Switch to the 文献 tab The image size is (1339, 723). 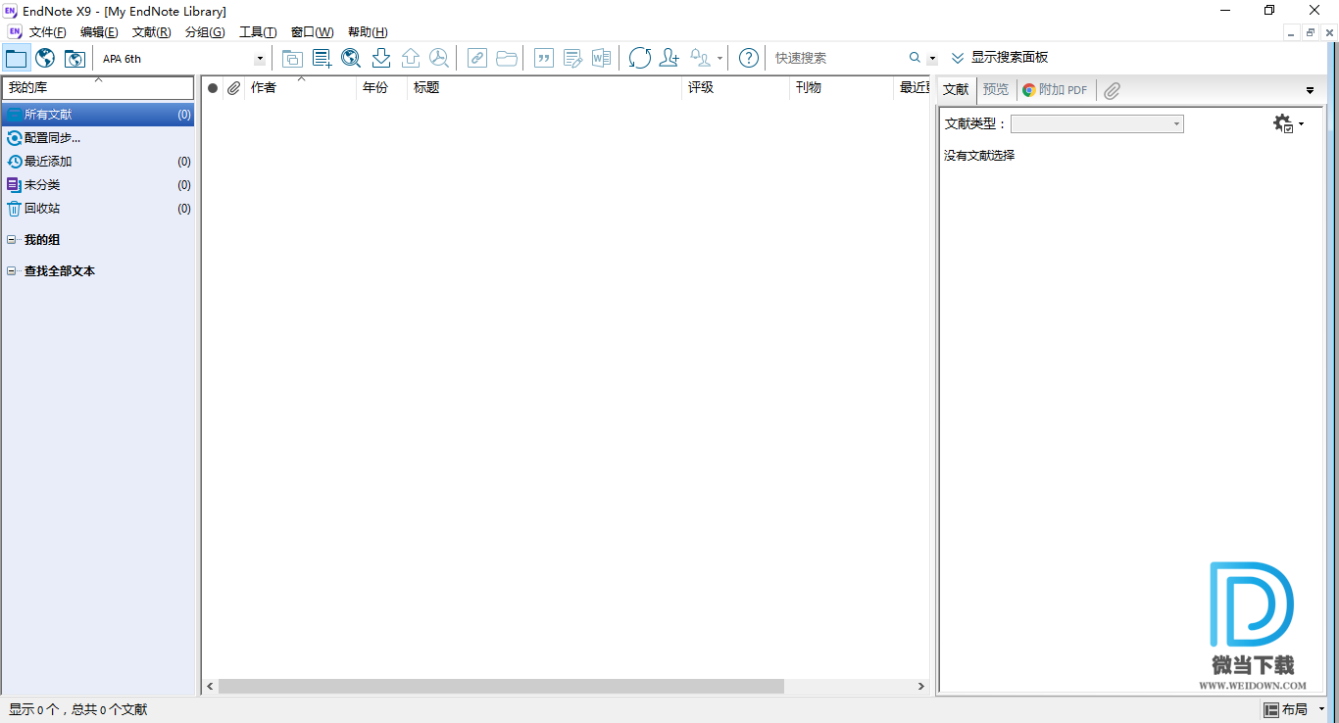[956, 89]
